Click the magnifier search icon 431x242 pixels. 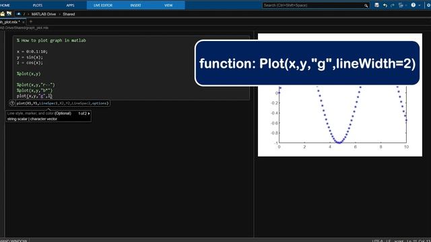click(x=366, y=5)
